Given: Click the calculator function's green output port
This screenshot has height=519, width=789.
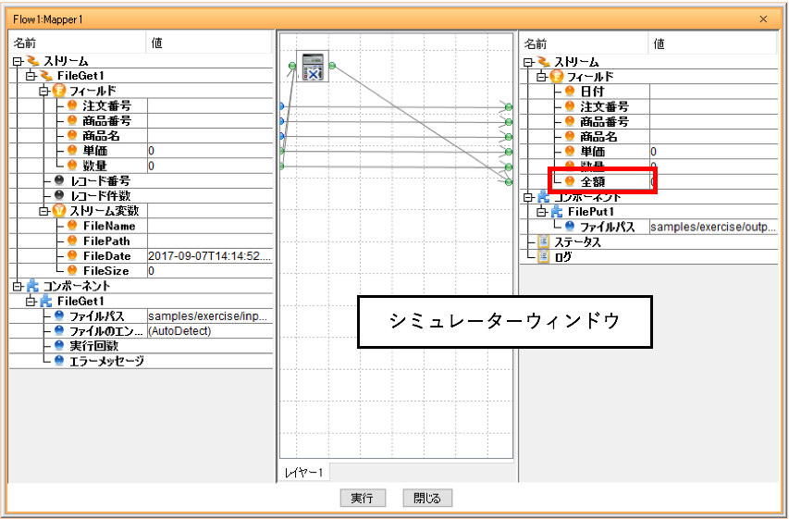Looking at the screenshot, I should click(332, 66).
